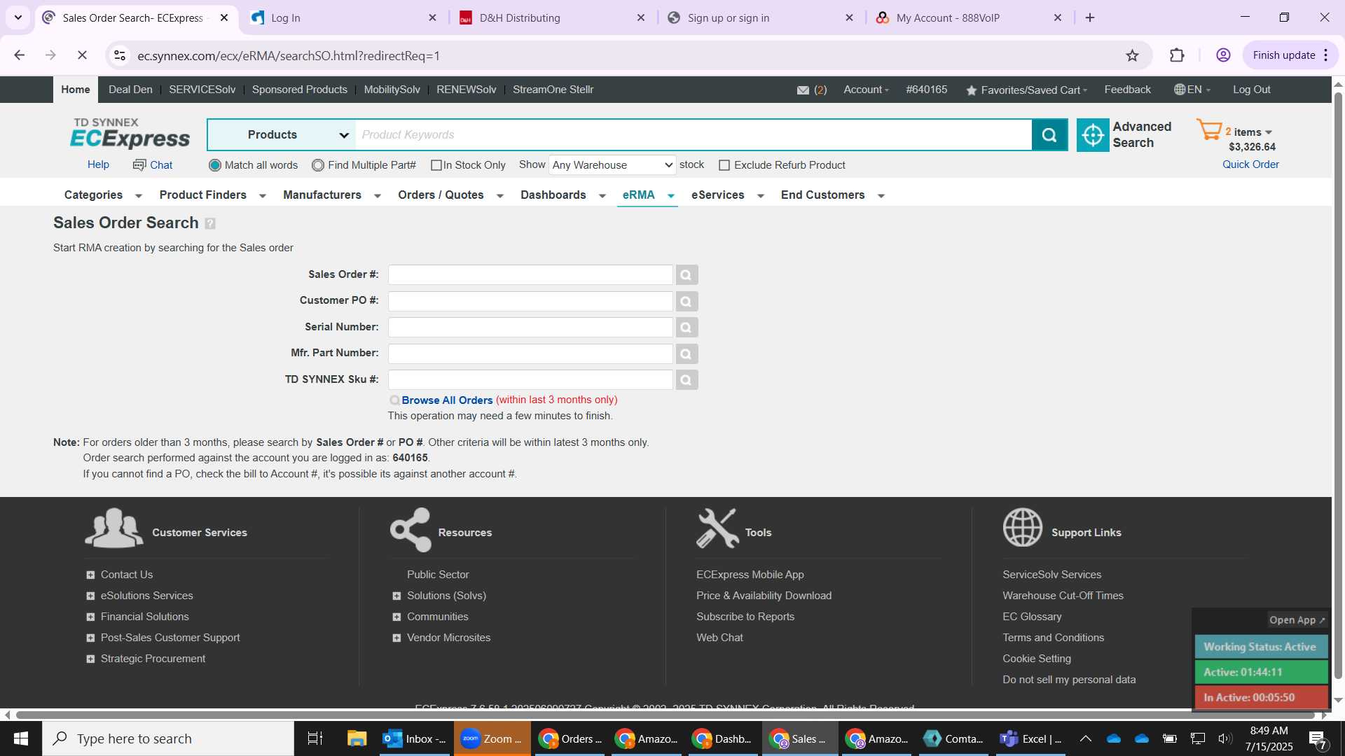Click Browse All Orders link
This screenshot has width=1345, height=756.
tap(447, 400)
